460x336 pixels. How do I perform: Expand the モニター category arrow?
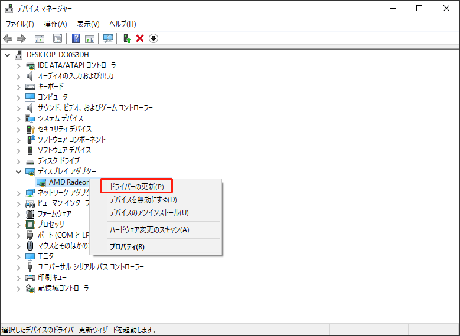pyautogui.click(x=19, y=256)
